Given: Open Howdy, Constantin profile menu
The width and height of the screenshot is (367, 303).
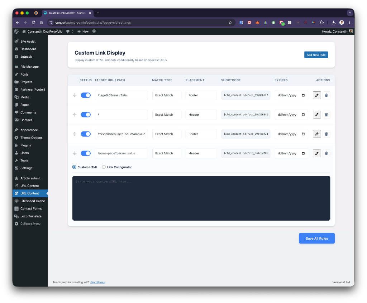Looking at the screenshot, I should pyautogui.click(x=337, y=32).
